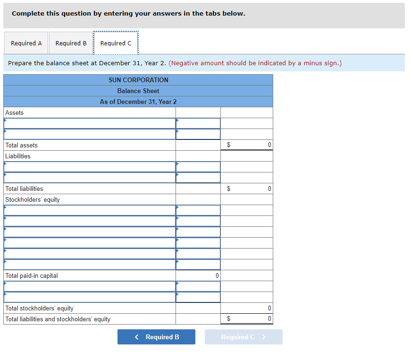Viewport: 411px width, 352px height.
Task: Open second asset account dropdown above Total assets
Action: pyautogui.click(x=90, y=134)
